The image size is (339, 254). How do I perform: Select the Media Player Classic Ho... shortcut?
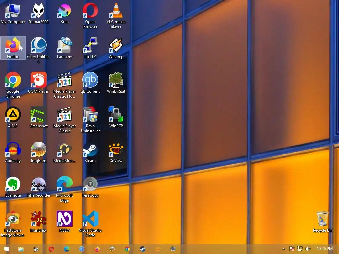tap(65, 85)
